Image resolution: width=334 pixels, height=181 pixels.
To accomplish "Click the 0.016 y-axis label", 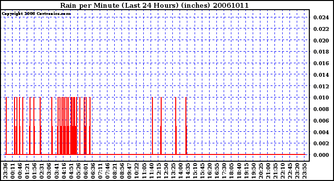I will click(x=321, y=63).
